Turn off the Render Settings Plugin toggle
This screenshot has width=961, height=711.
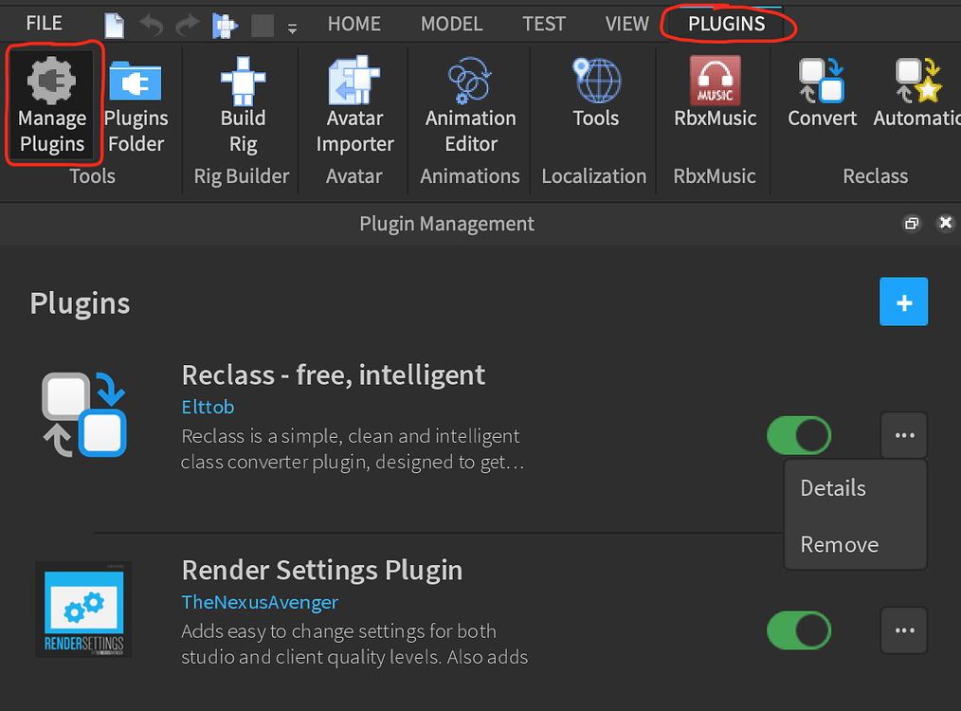(x=799, y=630)
